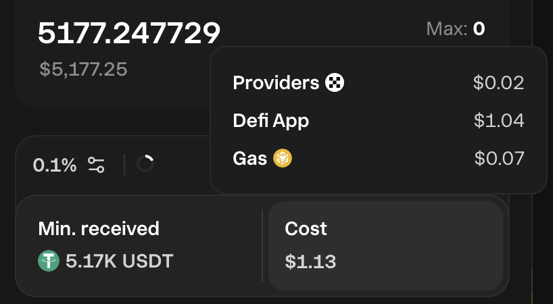The height and width of the screenshot is (304, 553).
Task: Select the Defi App fee label
Action: [x=270, y=121]
